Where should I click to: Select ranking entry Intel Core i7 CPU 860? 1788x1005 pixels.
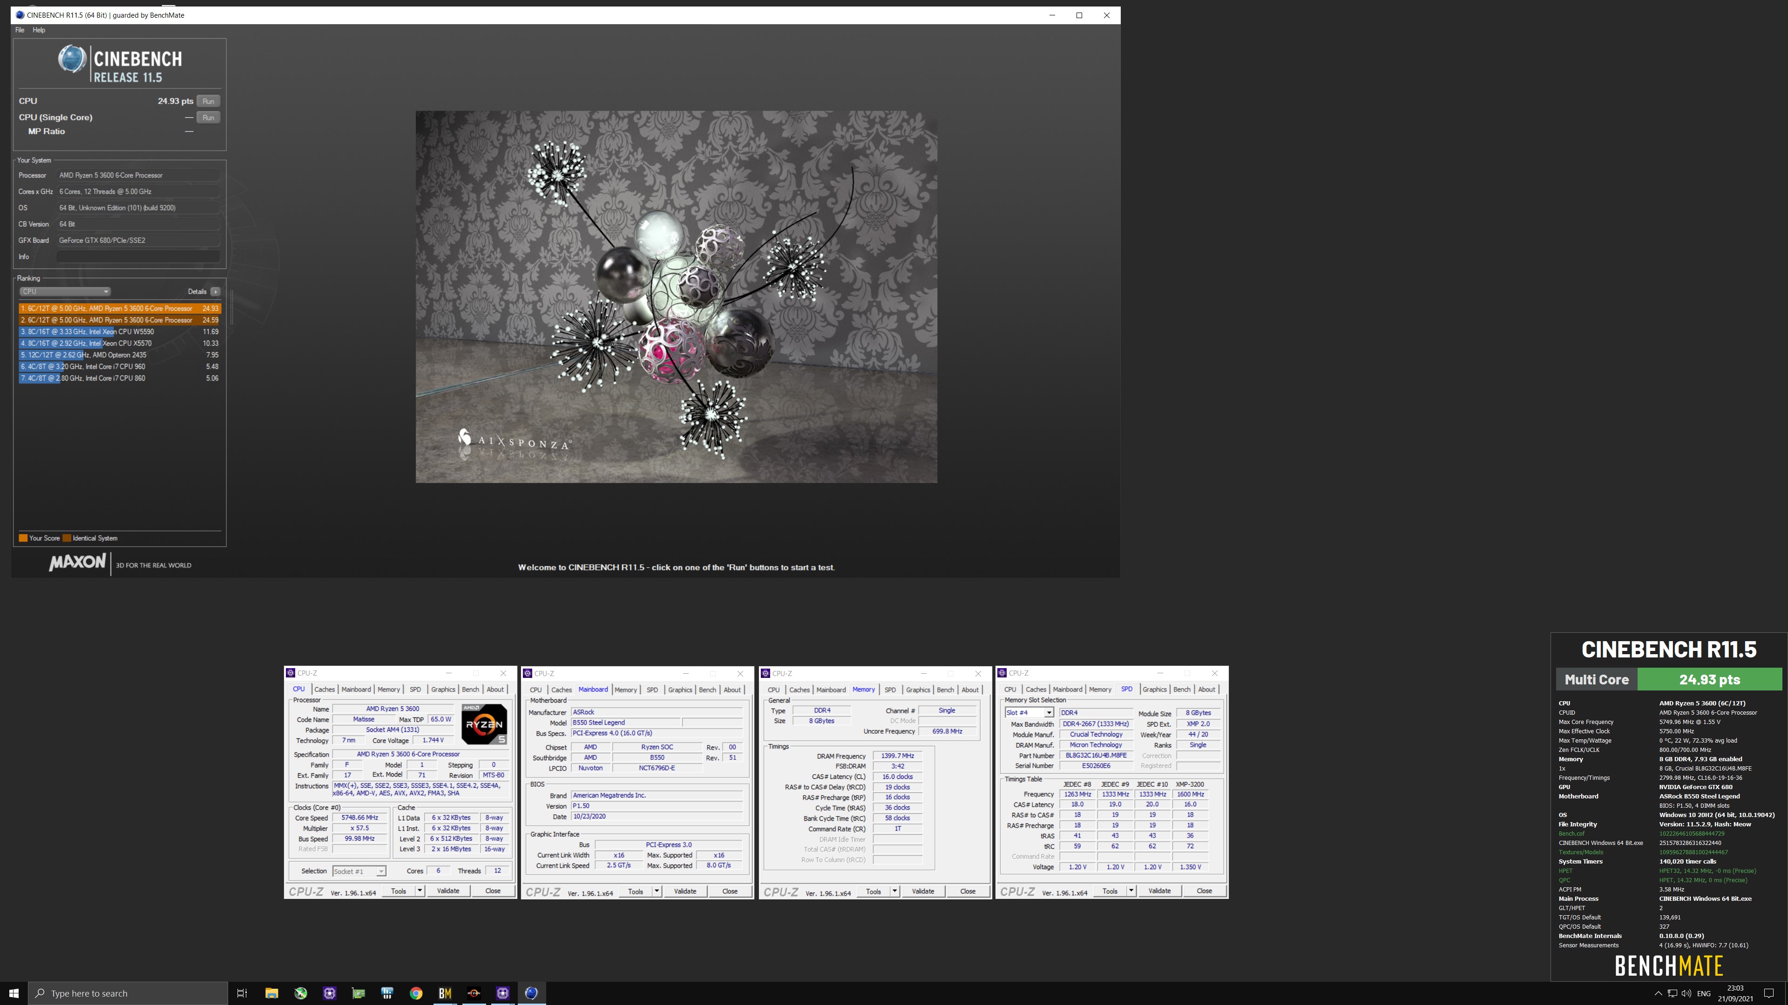[119, 378]
